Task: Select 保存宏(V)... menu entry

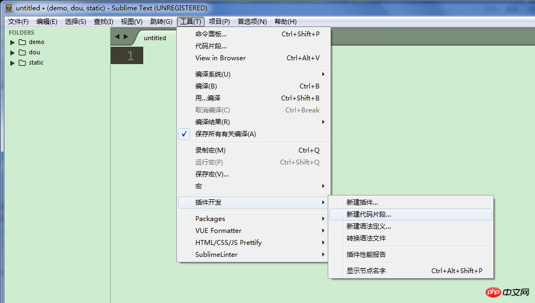Action: pyautogui.click(x=254, y=174)
